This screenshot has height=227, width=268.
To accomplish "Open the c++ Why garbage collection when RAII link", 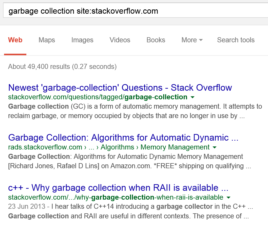I will (118, 188).
